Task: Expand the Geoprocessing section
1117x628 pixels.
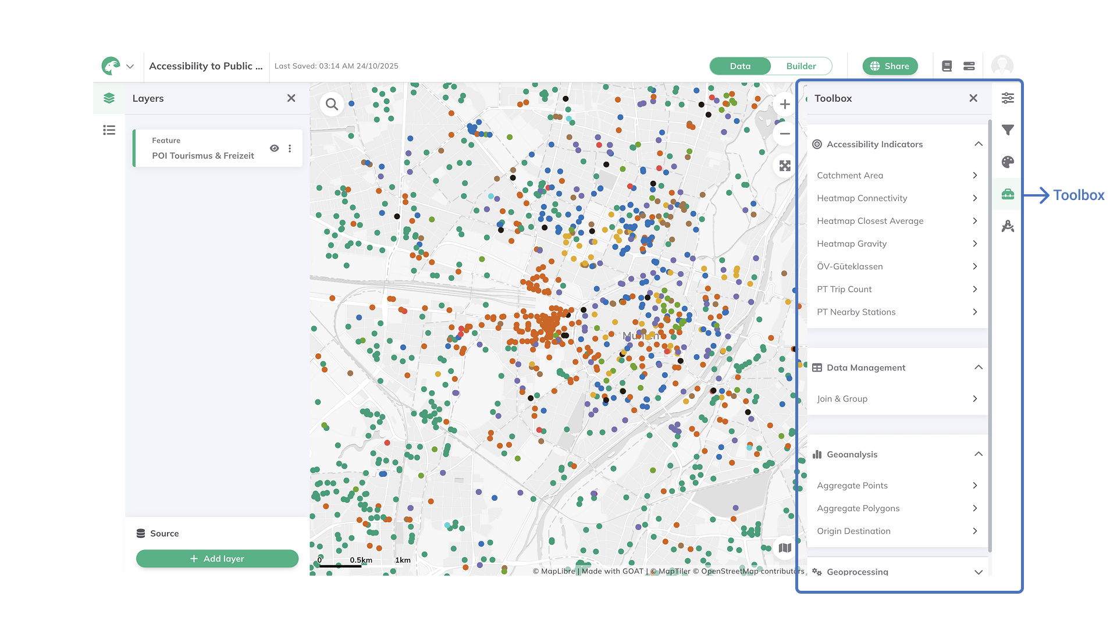Action: tap(978, 572)
